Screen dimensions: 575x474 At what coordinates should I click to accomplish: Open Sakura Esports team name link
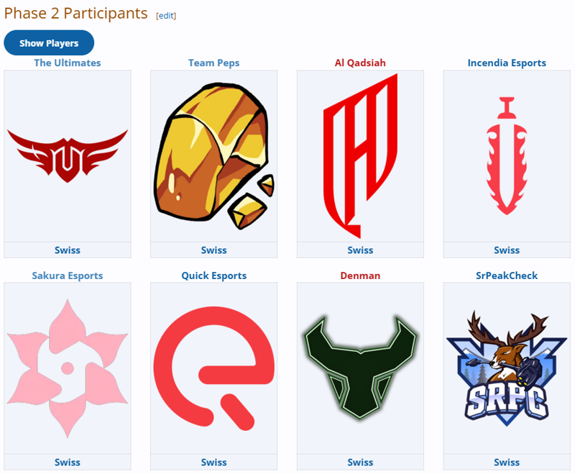point(68,275)
